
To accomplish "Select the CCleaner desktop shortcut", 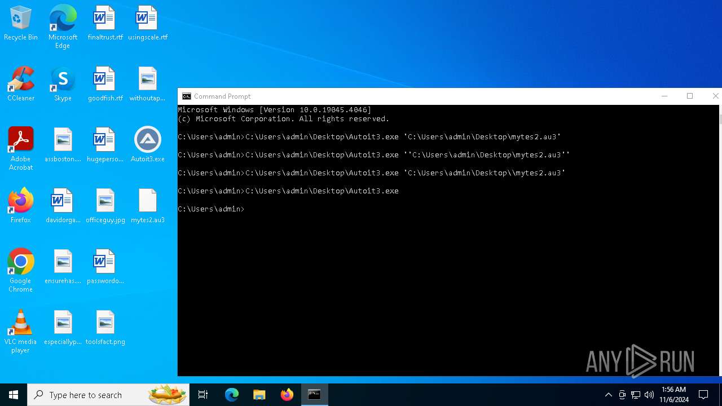I will click(x=21, y=85).
